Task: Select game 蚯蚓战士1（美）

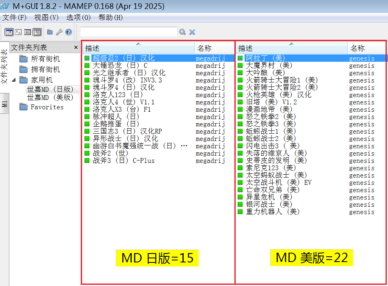Action: tap(271, 131)
